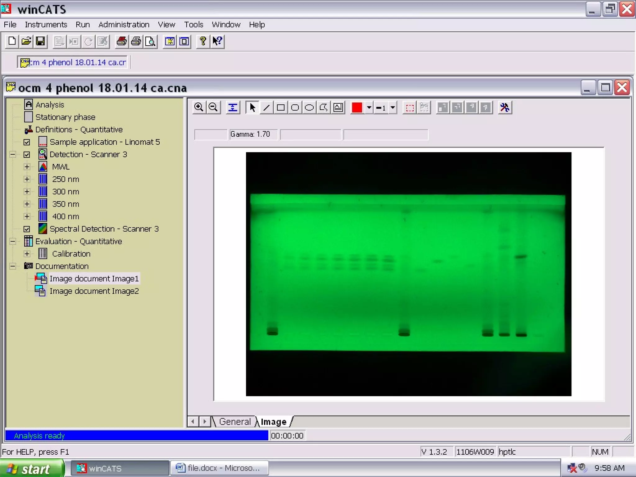Screen dimensions: 636x477
Task: Expand the 250 nm tree node
Action: tap(27, 179)
